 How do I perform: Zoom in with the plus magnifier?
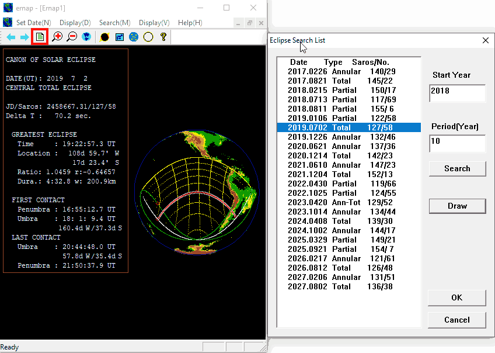(57, 37)
